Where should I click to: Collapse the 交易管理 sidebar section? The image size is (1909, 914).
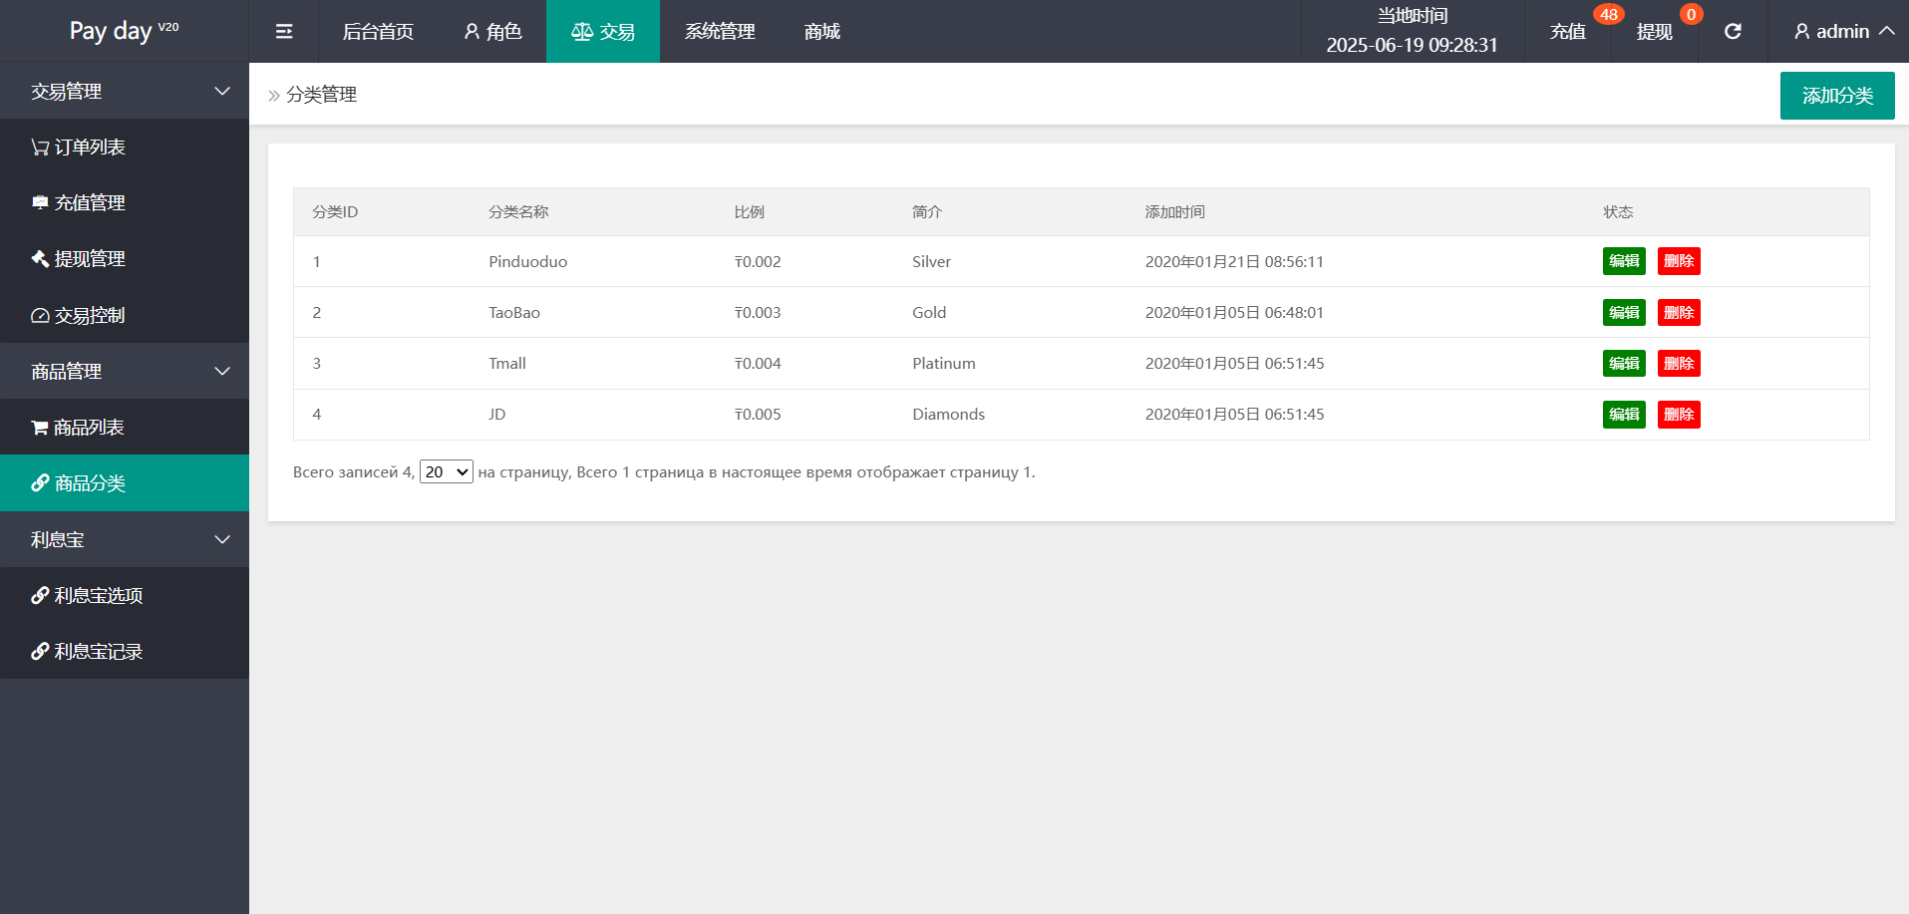(125, 91)
